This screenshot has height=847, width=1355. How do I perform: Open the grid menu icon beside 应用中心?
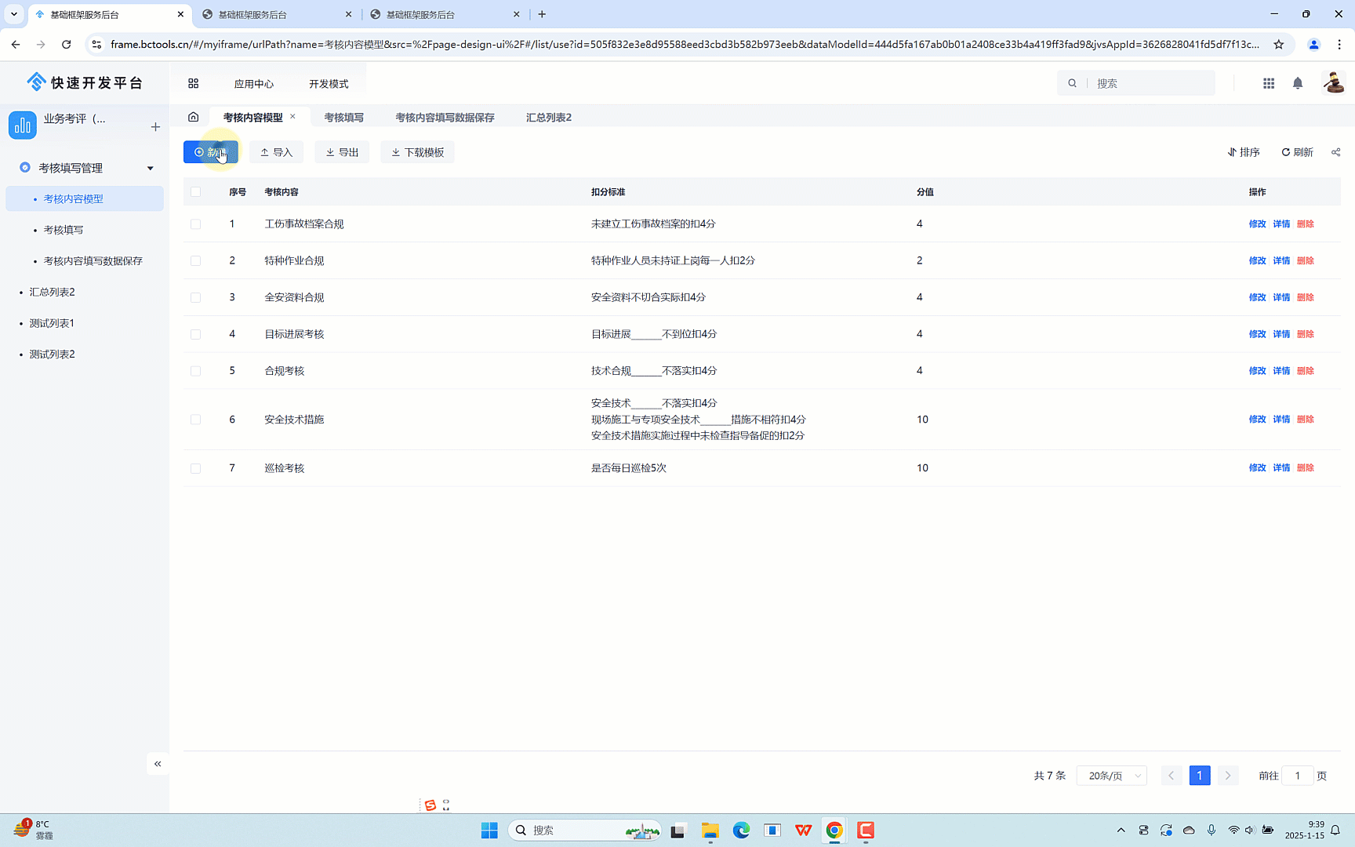[193, 83]
